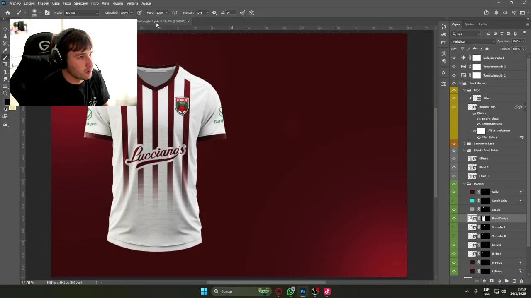Filter layers by type layer icon
Viewport: 531px width, 298px height.
[502, 34]
